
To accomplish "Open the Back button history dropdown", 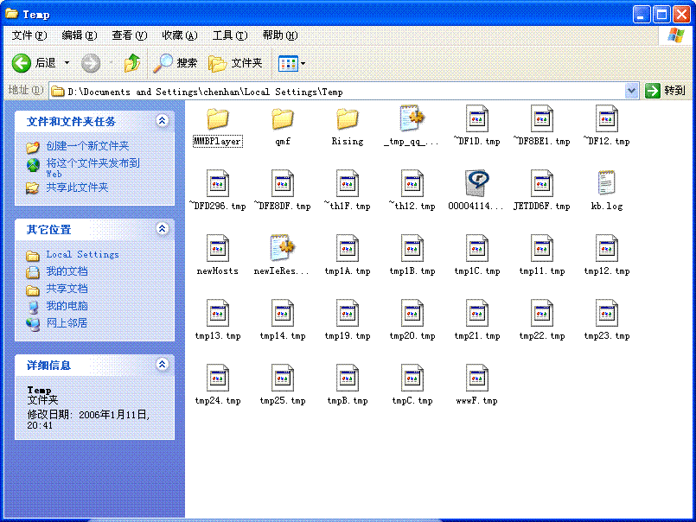I will pyautogui.click(x=67, y=63).
